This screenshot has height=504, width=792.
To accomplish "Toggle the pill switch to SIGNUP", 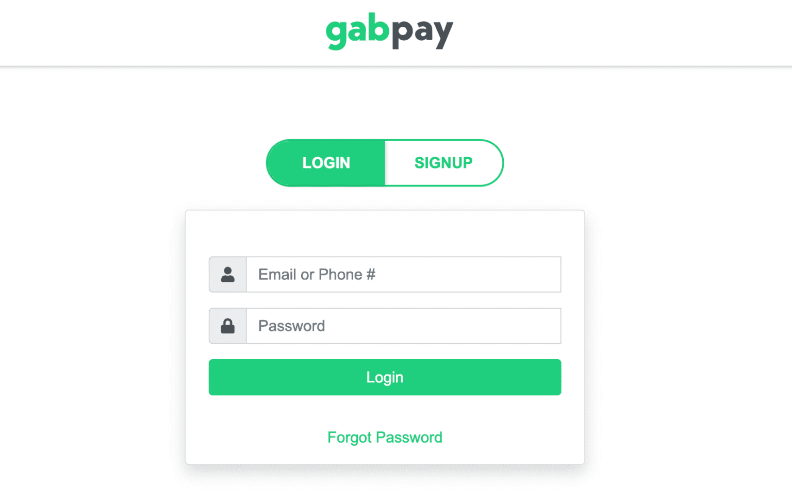I will click(x=444, y=163).
